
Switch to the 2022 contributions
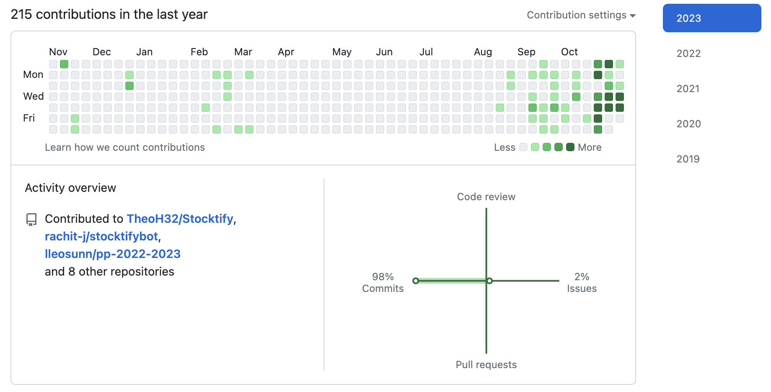pyautogui.click(x=688, y=54)
